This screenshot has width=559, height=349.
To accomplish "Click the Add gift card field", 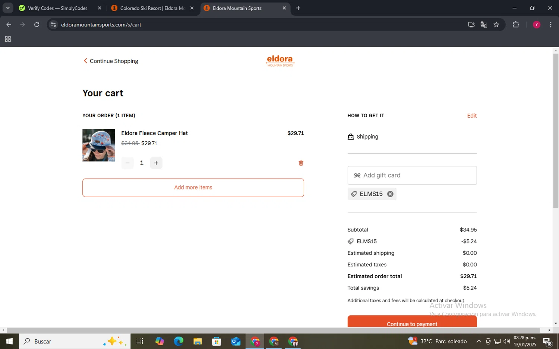I will point(412,175).
